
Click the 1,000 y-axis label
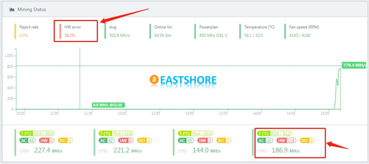coord(9,56)
